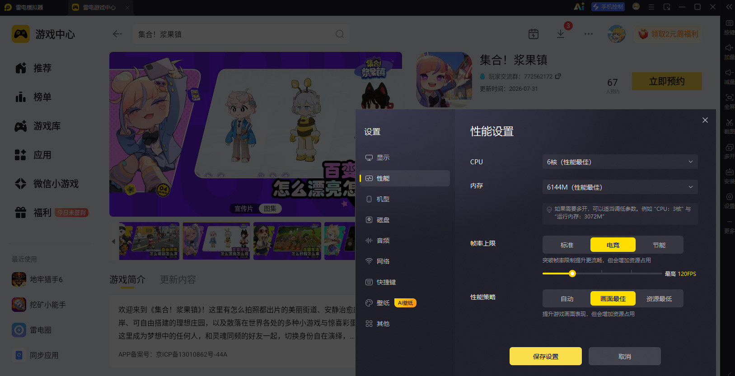The image size is (735, 376).
Task: Click 保存设置 to save settings
Action: pyautogui.click(x=546, y=356)
